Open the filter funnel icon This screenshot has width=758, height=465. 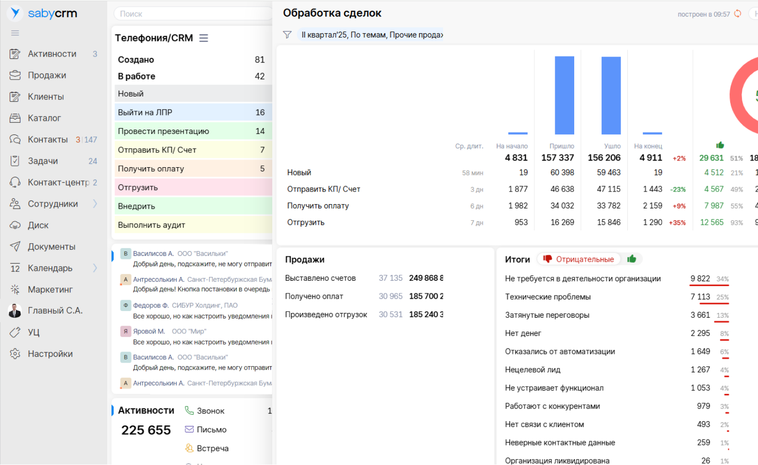point(287,35)
